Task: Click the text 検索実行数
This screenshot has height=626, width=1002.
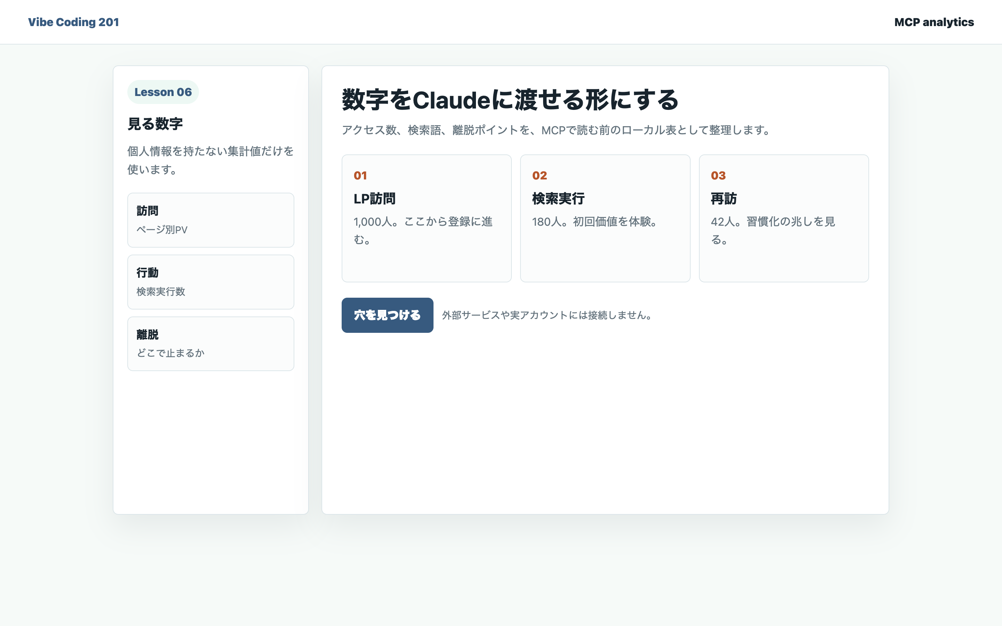Action: pos(161,291)
